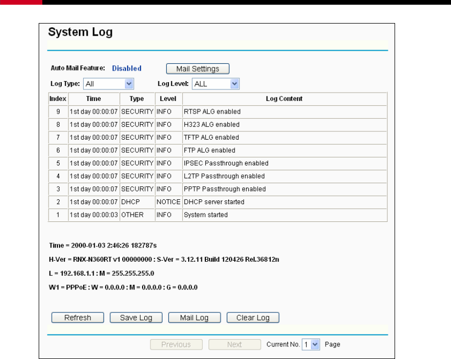Screen dimensions: 451x359
Task: Click the Type column header
Action: [137, 99]
